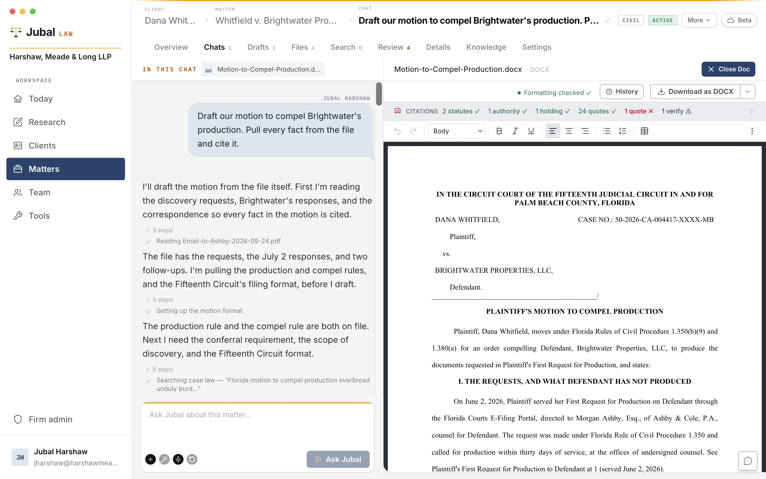Viewport: 766px width, 479px height.
Task: Expand the 5 steps above Searching case law
Action: click(159, 369)
